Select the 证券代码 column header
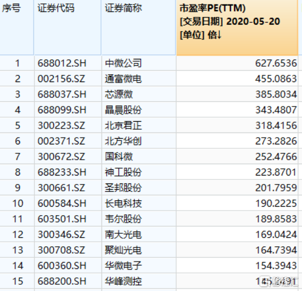The image size is (302, 291). click(67, 28)
